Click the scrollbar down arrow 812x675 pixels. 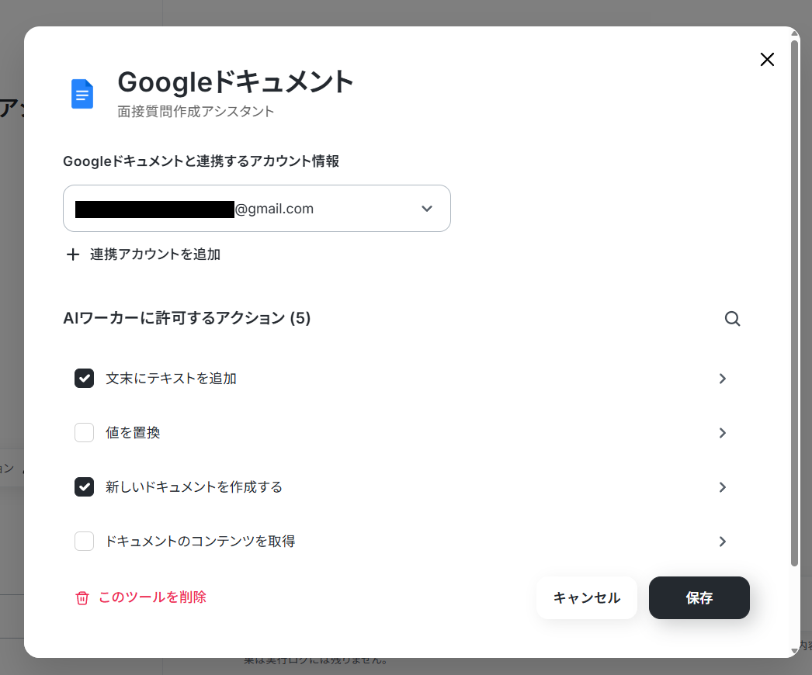(795, 651)
